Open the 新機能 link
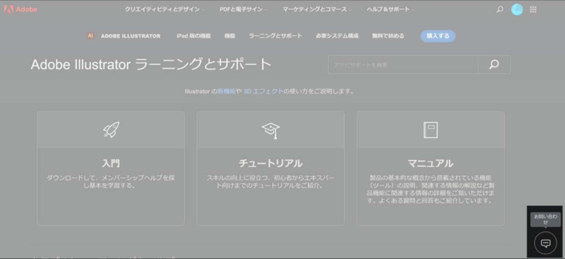 (226, 91)
